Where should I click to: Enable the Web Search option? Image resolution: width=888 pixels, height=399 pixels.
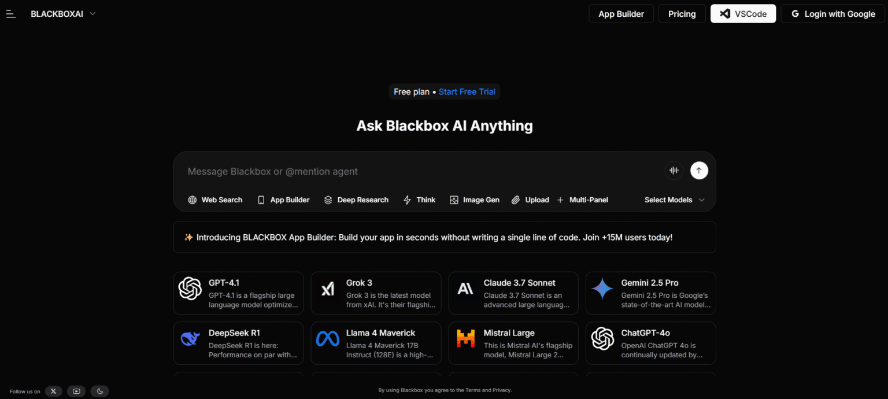pyautogui.click(x=215, y=199)
